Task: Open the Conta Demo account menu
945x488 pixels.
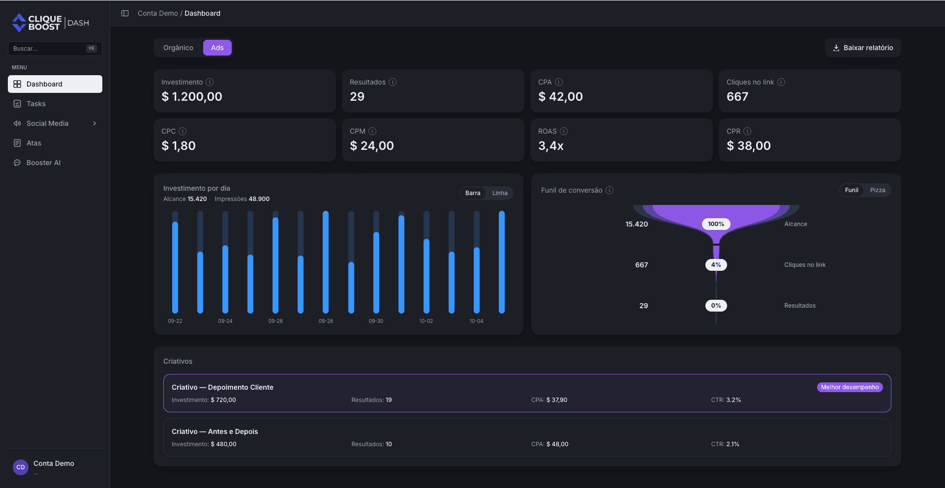Action: coord(55,467)
